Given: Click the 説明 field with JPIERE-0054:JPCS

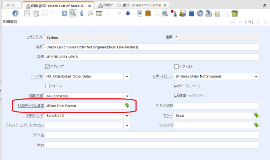Looking at the screenshot, I should coord(152,57).
